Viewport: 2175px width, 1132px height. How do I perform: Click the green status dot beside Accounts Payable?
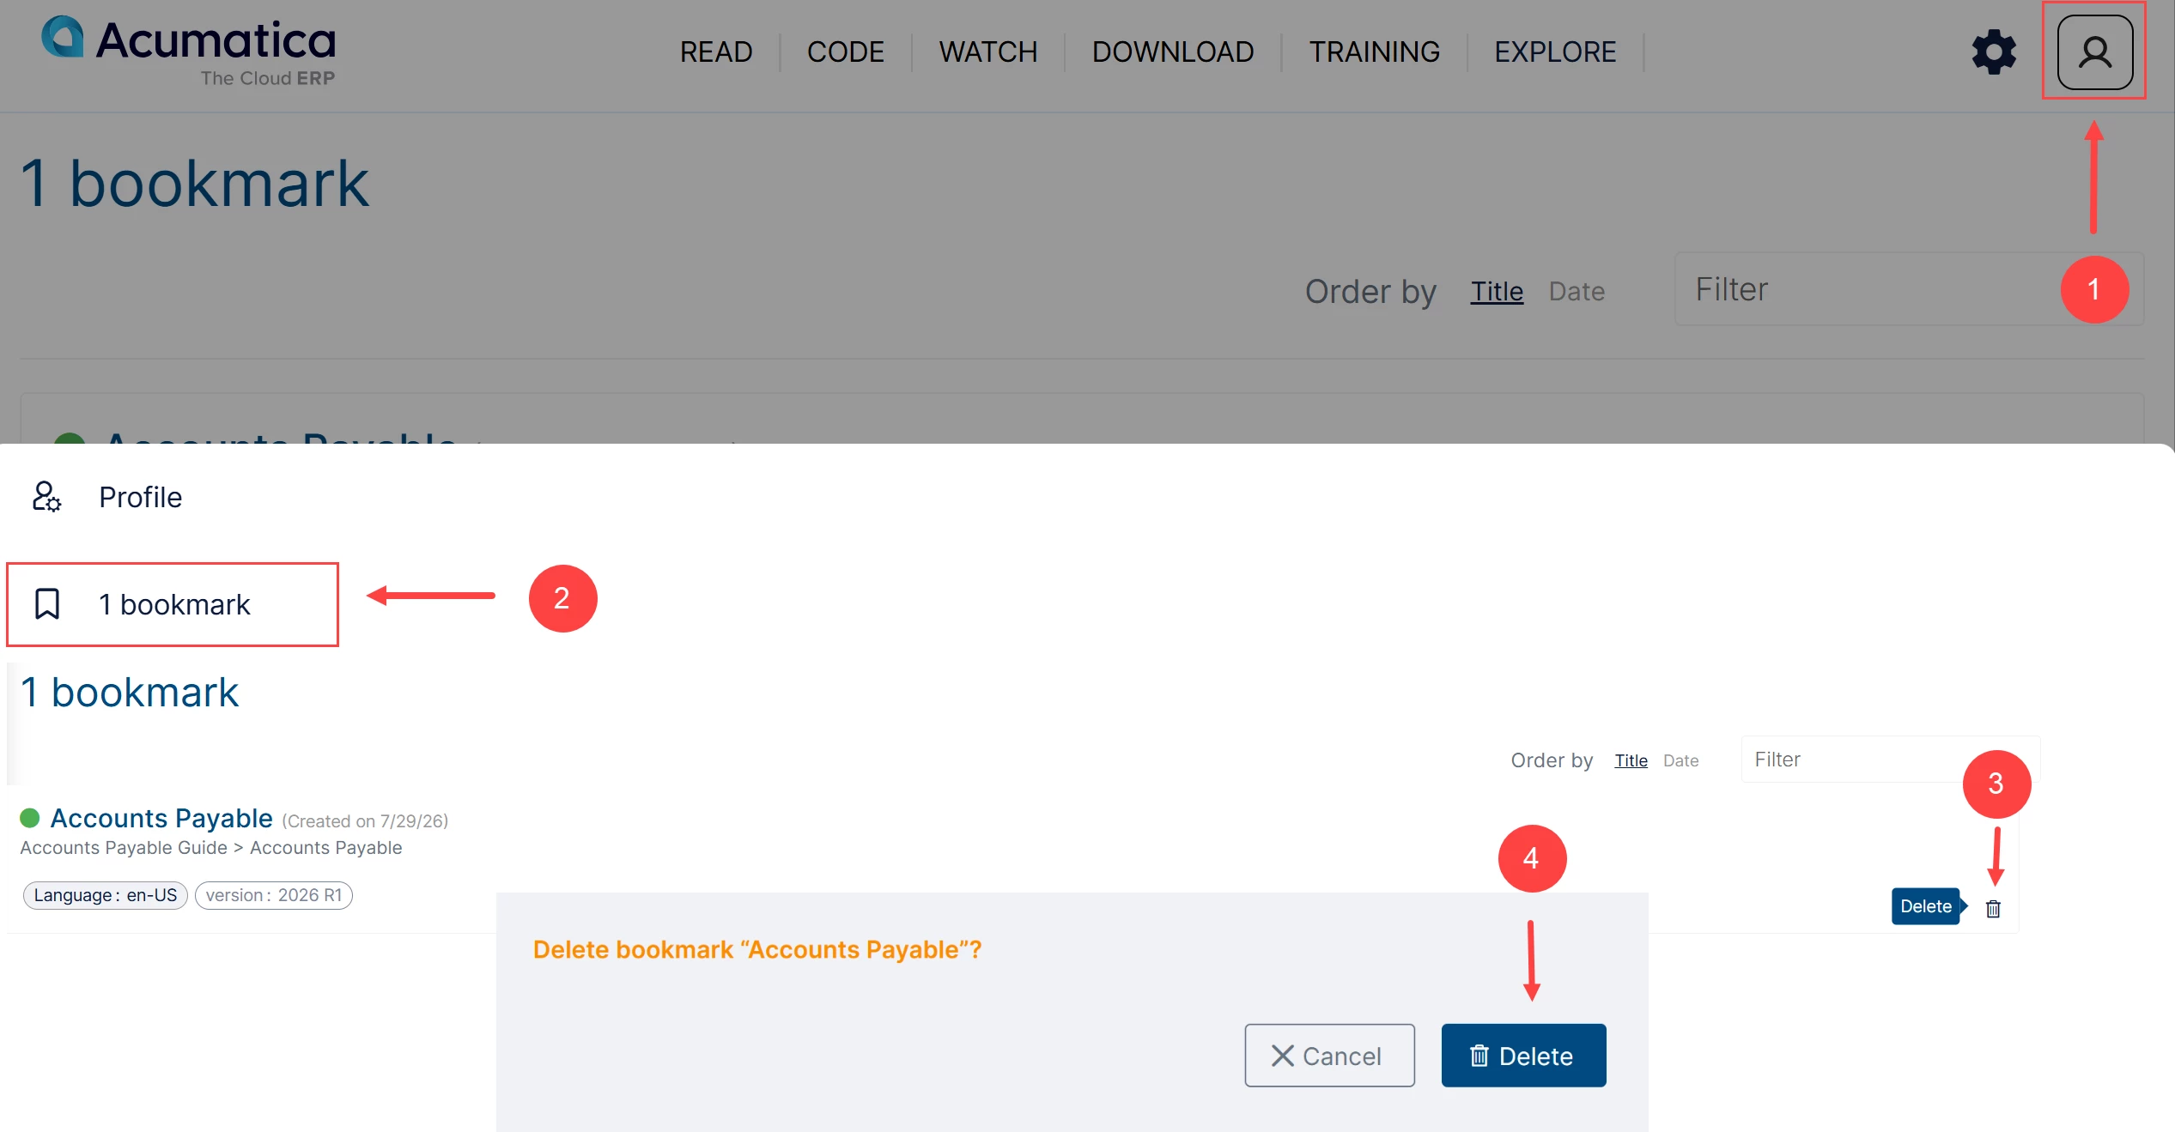30,818
